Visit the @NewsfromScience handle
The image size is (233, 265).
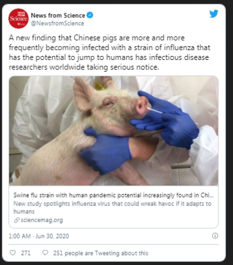click(57, 23)
